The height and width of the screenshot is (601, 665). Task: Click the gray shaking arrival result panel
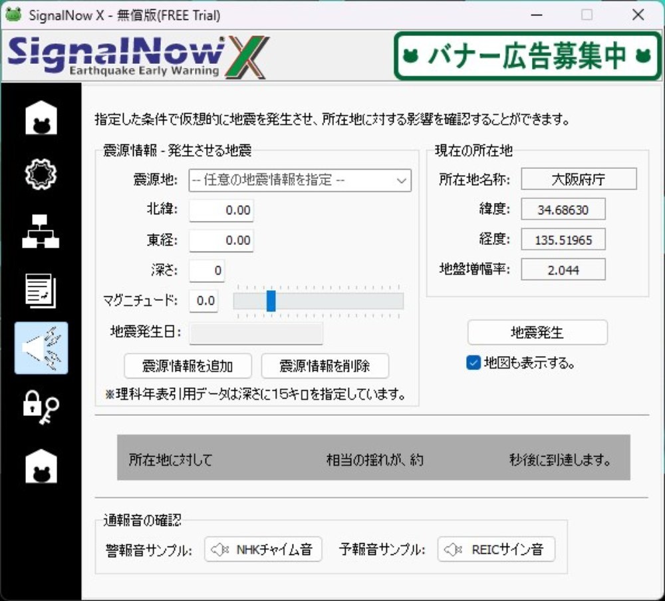coord(374,458)
